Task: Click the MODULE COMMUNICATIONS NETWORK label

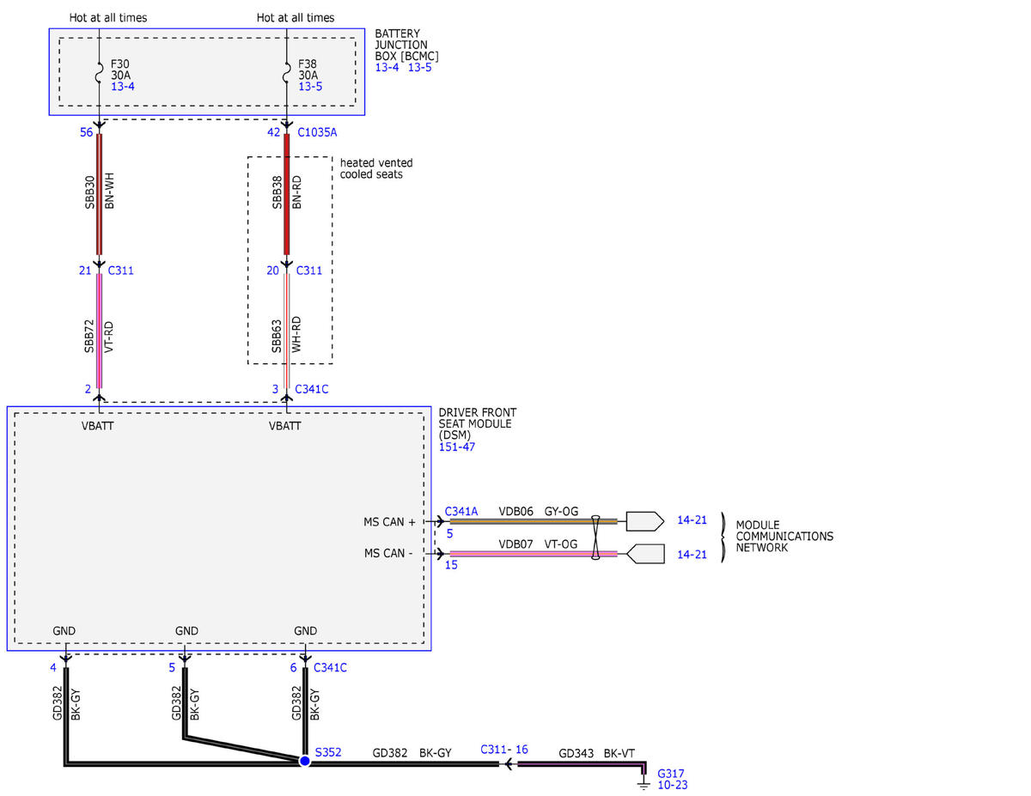Action: click(784, 537)
